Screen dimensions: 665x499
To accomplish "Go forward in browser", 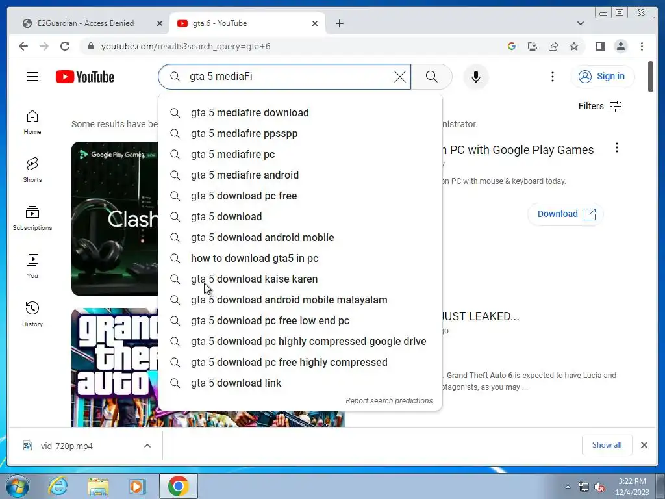I will [x=44, y=46].
